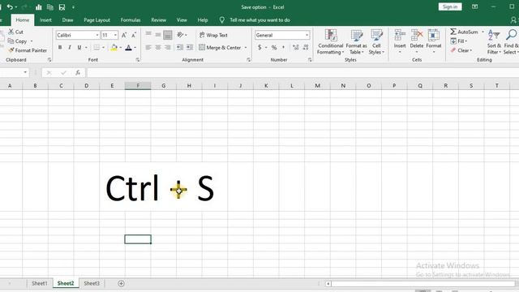The height and width of the screenshot is (292, 519).
Task: Click the Format cells icon
Action: (434, 35)
